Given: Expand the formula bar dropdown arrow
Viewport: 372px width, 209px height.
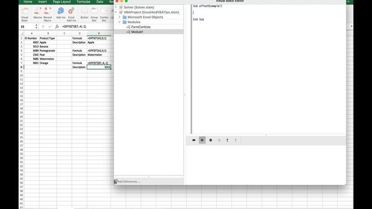Looking at the screenshot, I should pyautogui.click(x=351, y=27).
